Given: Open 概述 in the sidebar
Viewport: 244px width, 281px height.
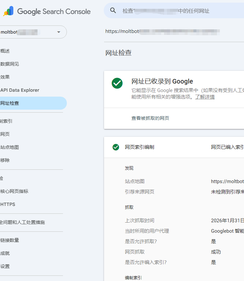Looking at the screenshot, I should point(5,51).
